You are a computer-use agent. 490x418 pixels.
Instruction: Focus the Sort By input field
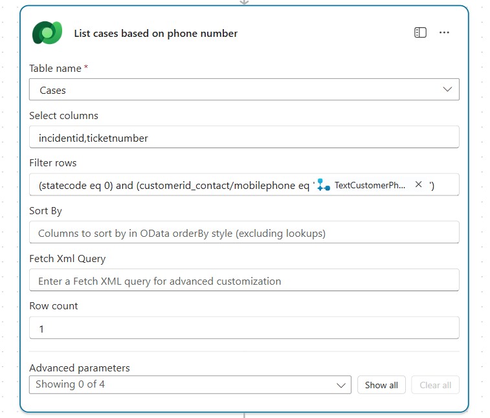[244, 233]
